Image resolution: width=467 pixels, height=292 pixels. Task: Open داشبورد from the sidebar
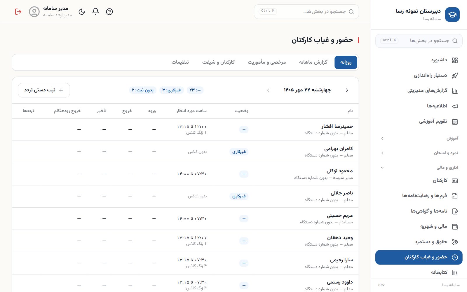[419, 60]
